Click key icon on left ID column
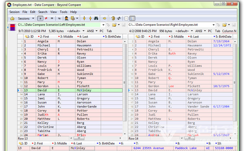Image resolution: width=245 pixels, height=151 pixels. point(26,37)
